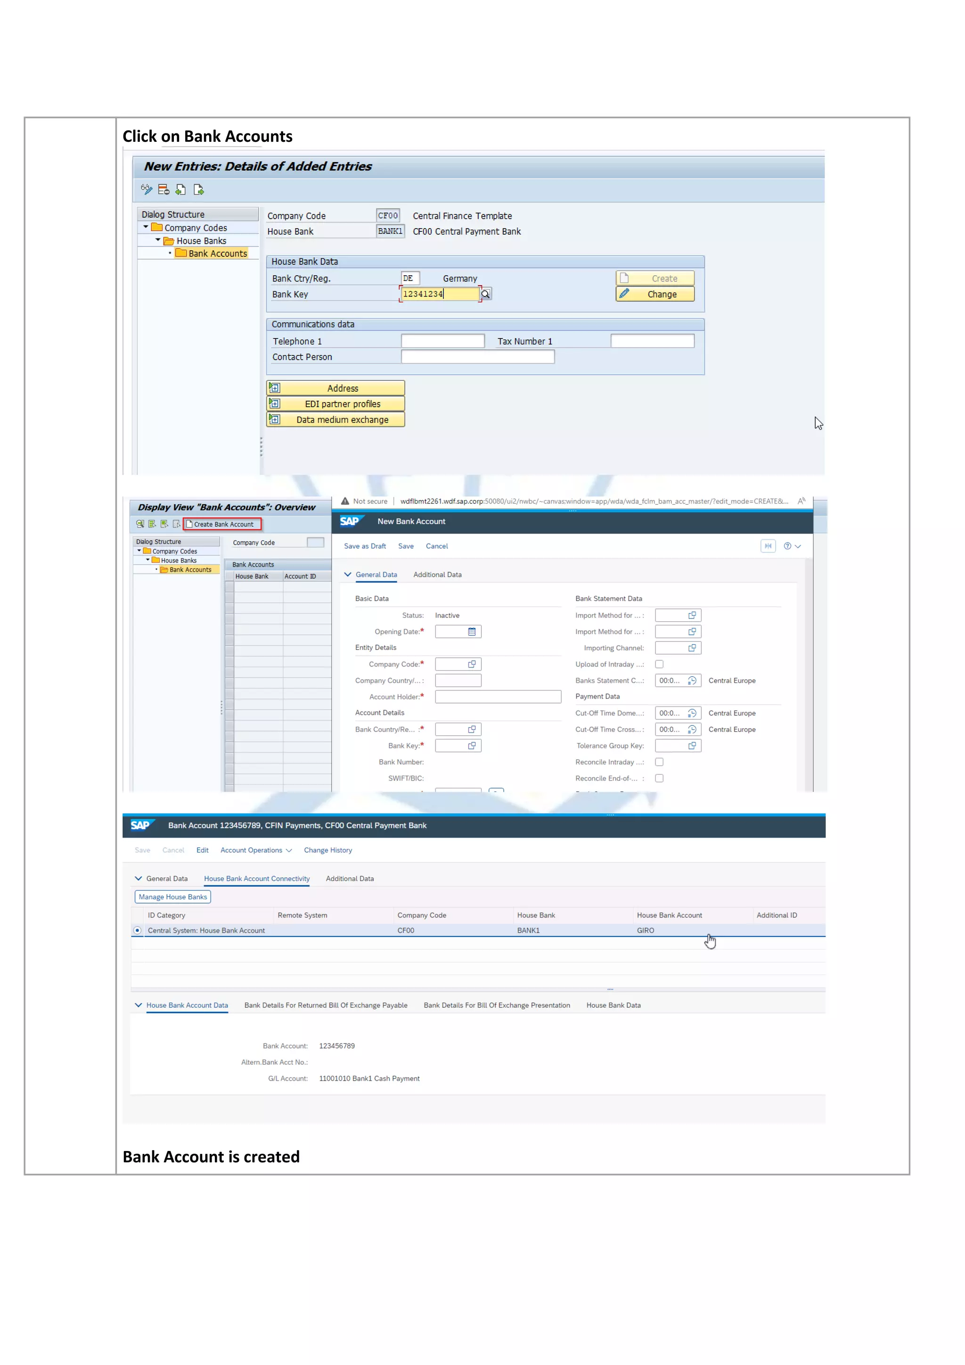Click the third icon in the Bank Accounts overview toolbar

pos(164,524)
